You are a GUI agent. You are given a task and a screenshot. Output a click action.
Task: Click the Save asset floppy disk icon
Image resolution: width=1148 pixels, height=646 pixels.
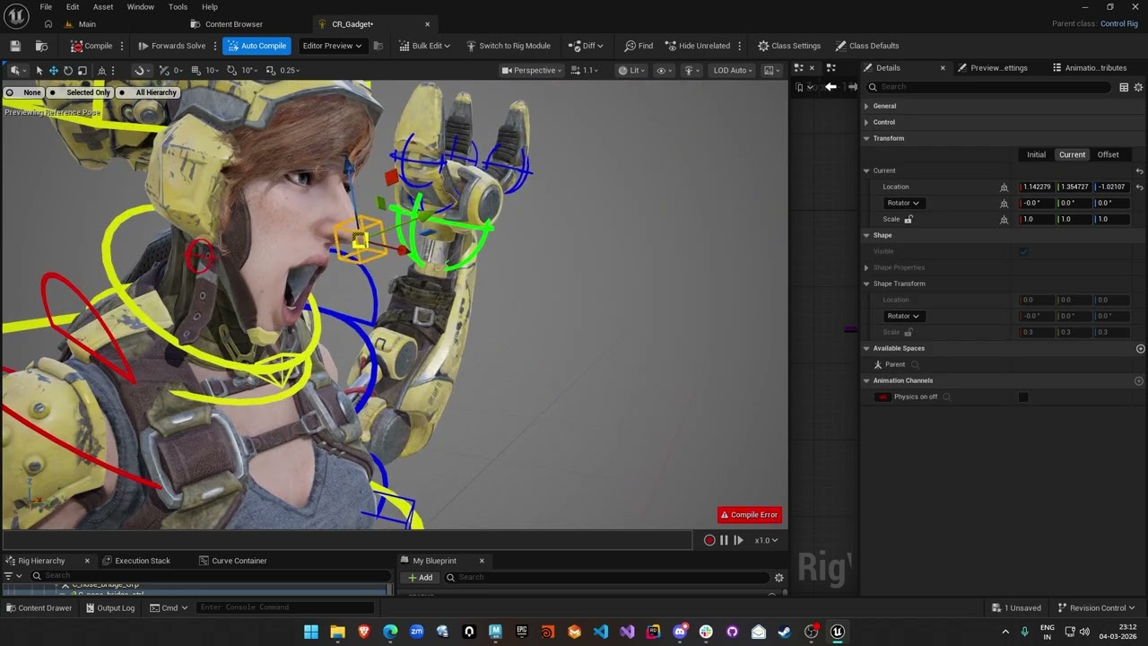tap(15, 46)
